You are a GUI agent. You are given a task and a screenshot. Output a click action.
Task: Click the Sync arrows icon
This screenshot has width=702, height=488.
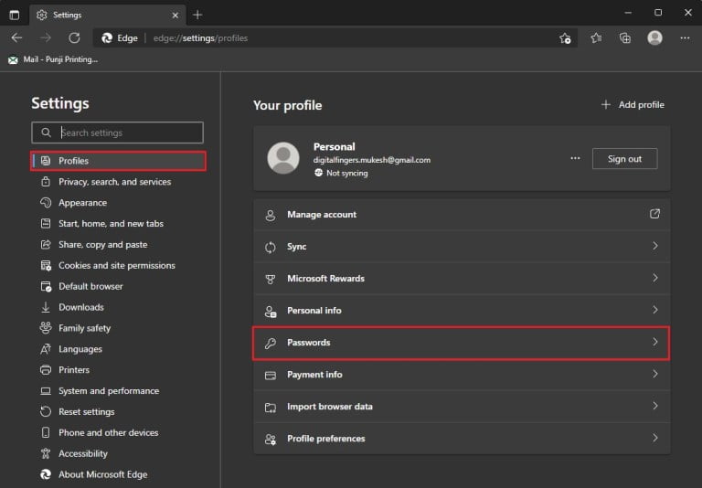[x=271, y=247]
